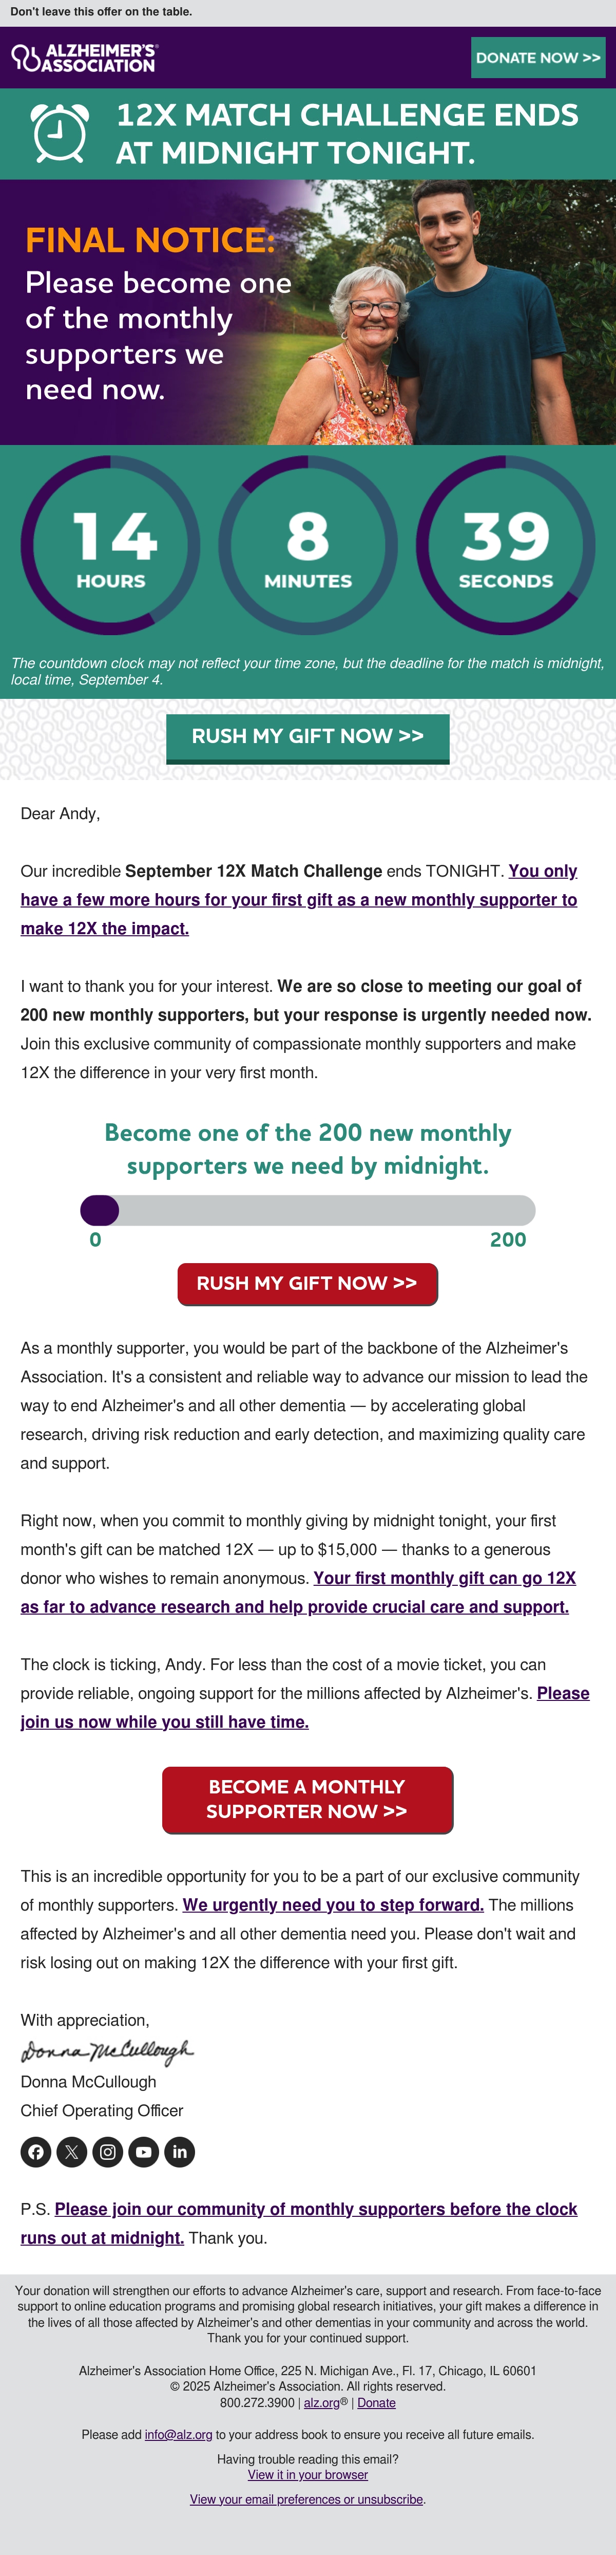Open the Instagram social icon
616x2555 pixels.
[108, 2151]
